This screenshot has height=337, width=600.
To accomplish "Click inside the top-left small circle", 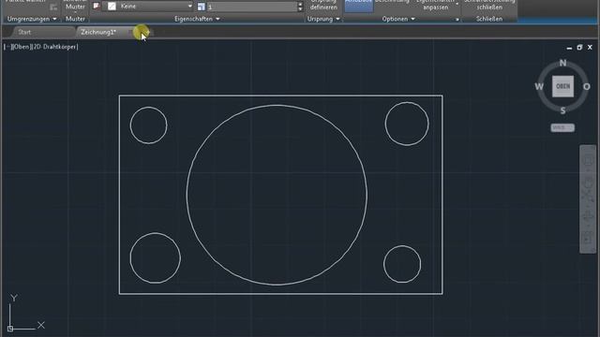I will point(148,125).
